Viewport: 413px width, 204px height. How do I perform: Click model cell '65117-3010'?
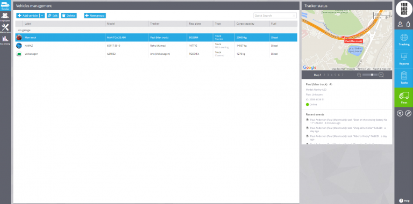point(113,46)
